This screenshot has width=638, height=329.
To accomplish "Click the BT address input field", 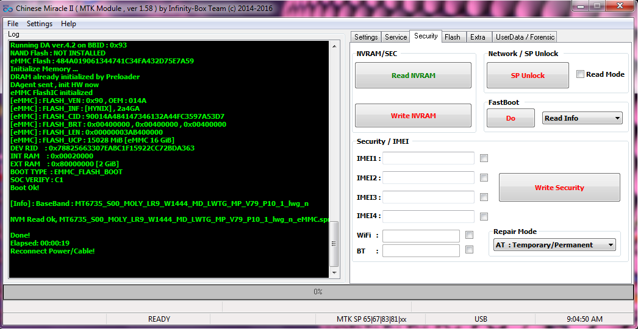I will pyautogui.click(x=421, y=250).
